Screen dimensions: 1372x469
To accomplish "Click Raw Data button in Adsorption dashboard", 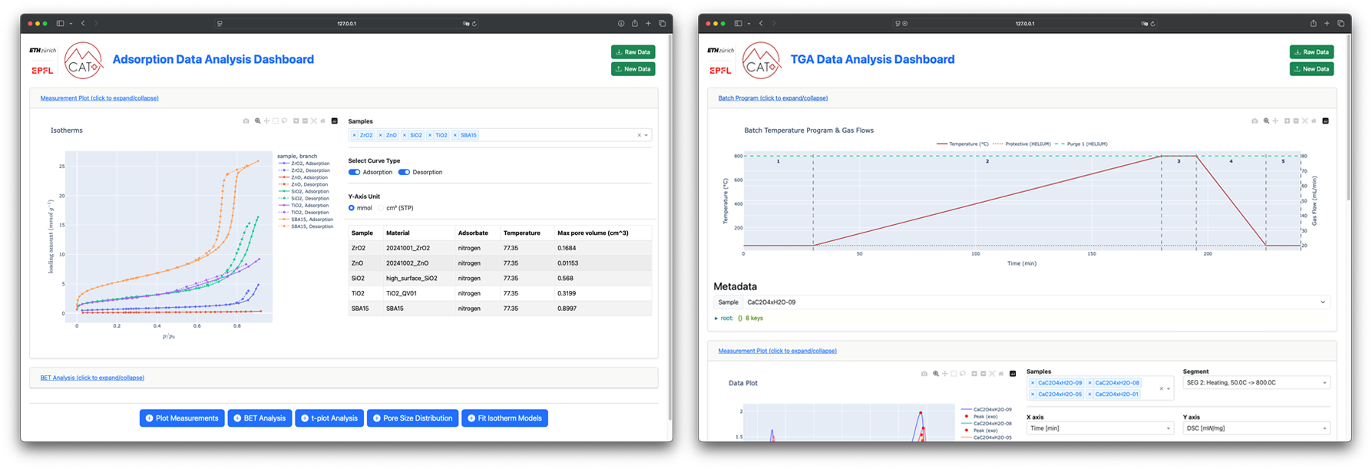I will (x=633, y=52).
